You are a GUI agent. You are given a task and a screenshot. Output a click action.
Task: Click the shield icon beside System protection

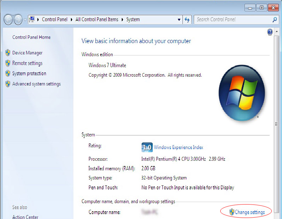point(8,73)
